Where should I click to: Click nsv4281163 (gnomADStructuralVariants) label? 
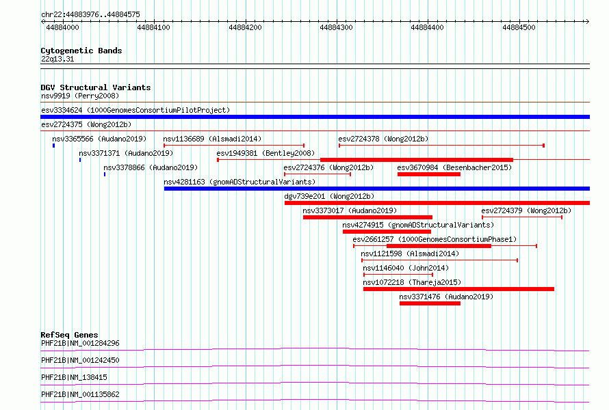tap(239, 182)
